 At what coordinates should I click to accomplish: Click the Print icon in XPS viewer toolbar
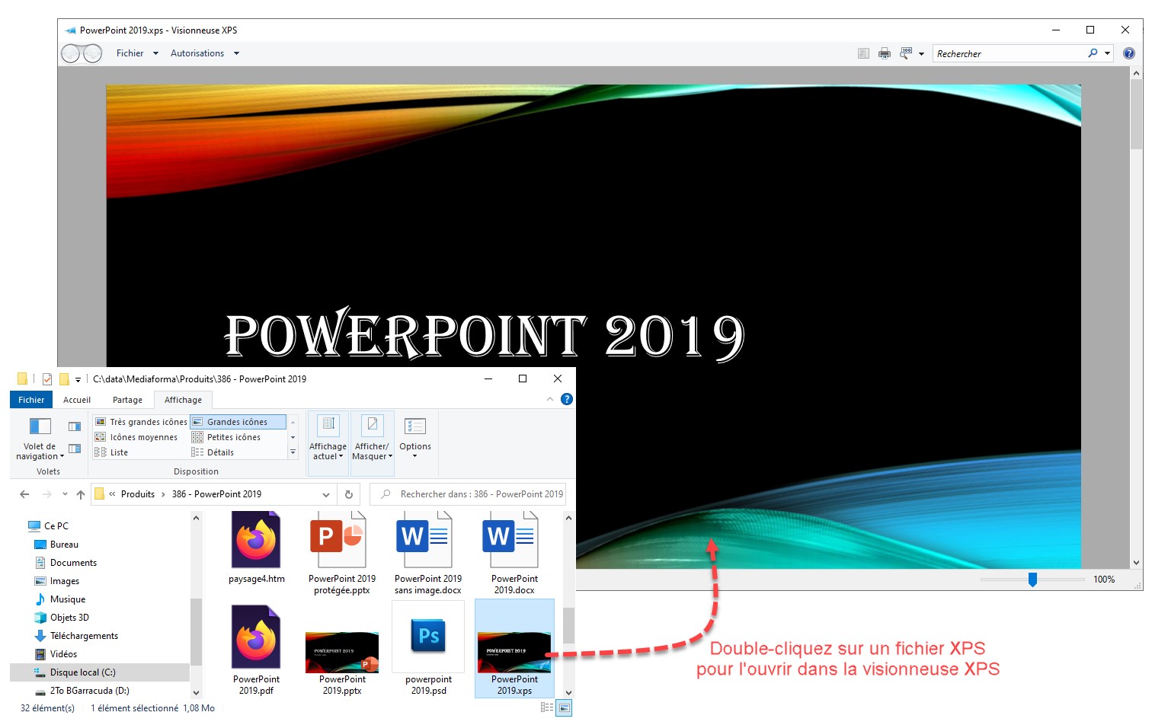[884, 53]
